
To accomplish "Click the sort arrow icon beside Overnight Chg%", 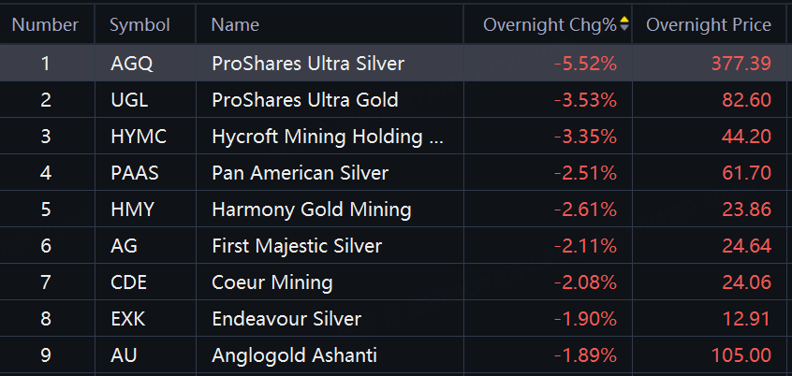I will tap(624, 24).
